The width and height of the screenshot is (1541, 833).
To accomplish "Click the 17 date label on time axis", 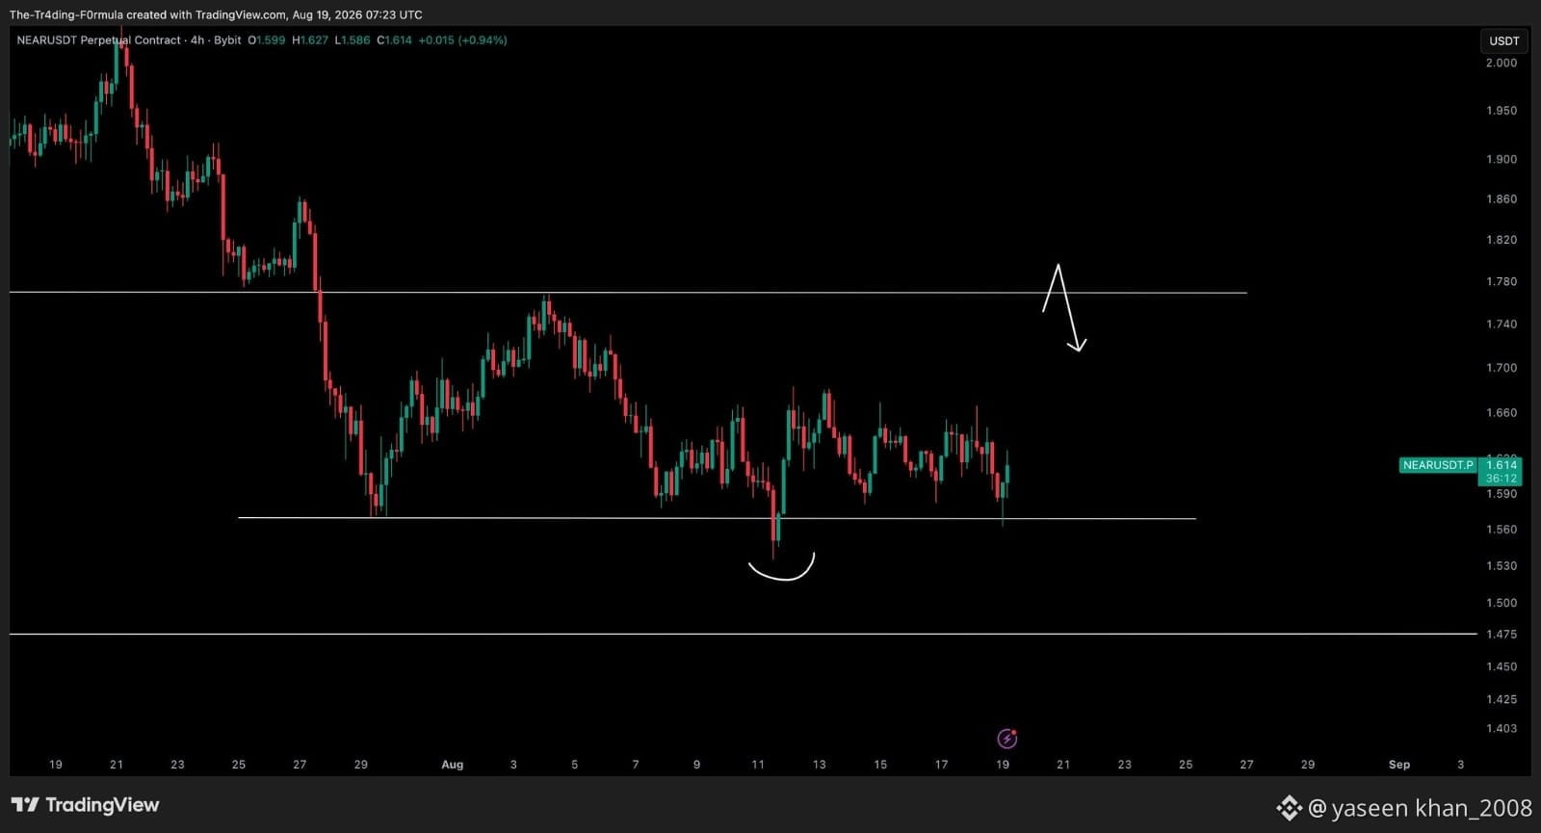I will pyautogui.click(x=942, y=765).
